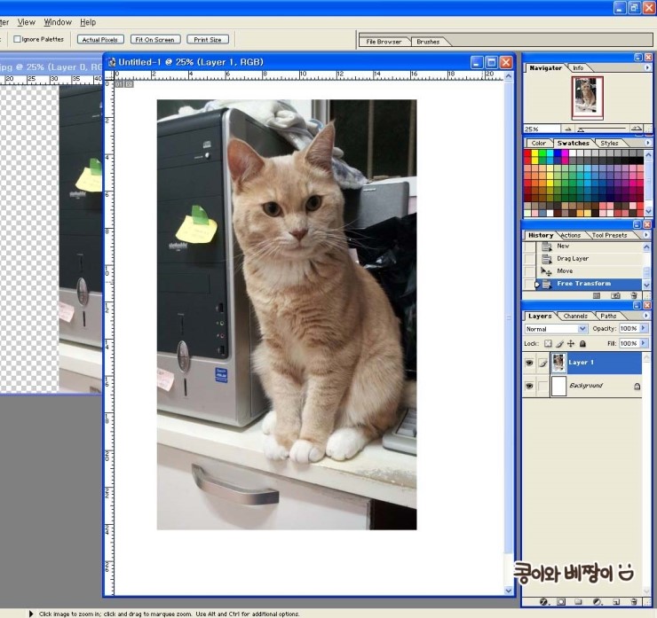Viewport: 657px width, 618px height.
Task: Zoom out using Navigator small mountains icon
Action: pos(568,129)
